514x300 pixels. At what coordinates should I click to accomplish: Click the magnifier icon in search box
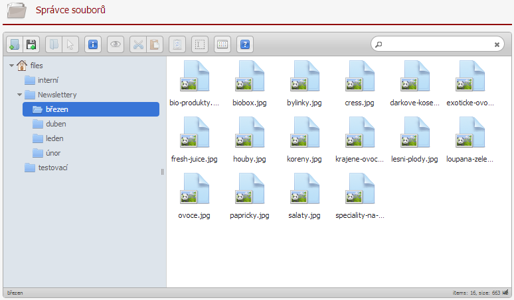click(x=379, y=44)
